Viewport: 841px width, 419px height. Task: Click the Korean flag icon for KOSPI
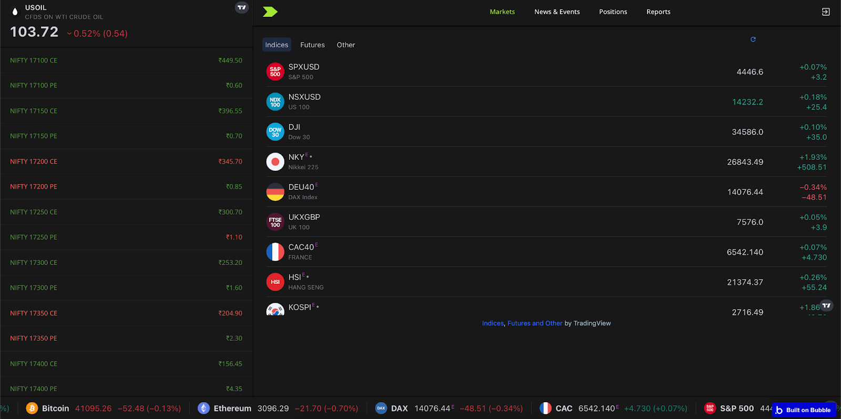[275, 309]
